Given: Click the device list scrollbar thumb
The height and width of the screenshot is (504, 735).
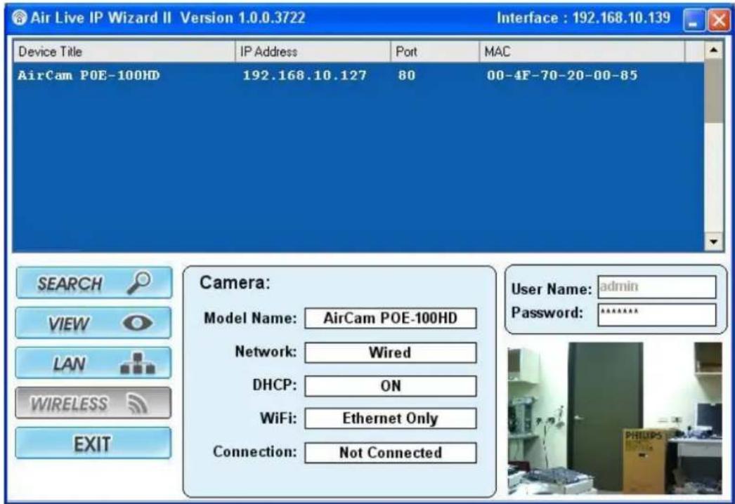Looking at the screenshot, I should point(713,91).
